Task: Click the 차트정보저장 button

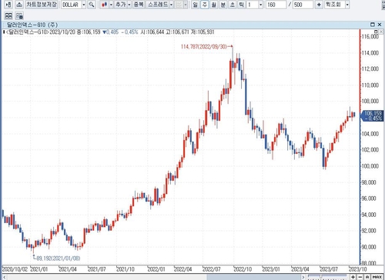Action: pyautogui.click(x=42, y=5)
